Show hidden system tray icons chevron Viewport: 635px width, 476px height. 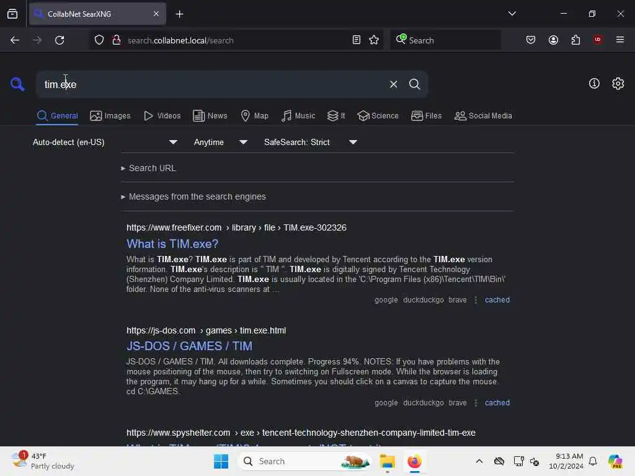(x=479, y=461)
